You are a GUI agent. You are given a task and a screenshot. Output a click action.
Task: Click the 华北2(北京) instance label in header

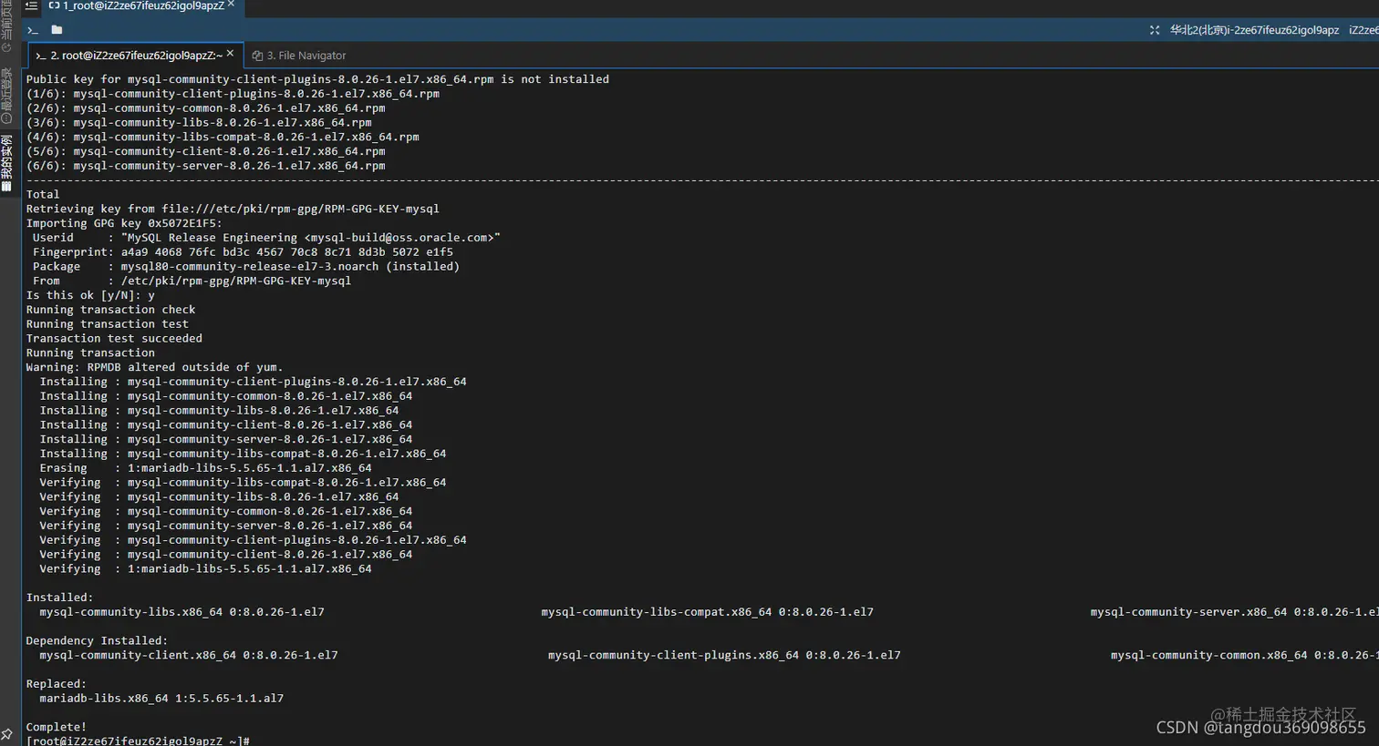click(1254, 30)
